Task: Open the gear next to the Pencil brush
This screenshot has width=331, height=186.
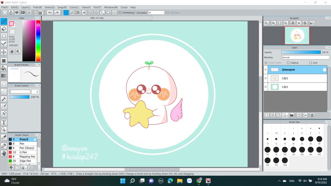Action: tap(35, 139)
